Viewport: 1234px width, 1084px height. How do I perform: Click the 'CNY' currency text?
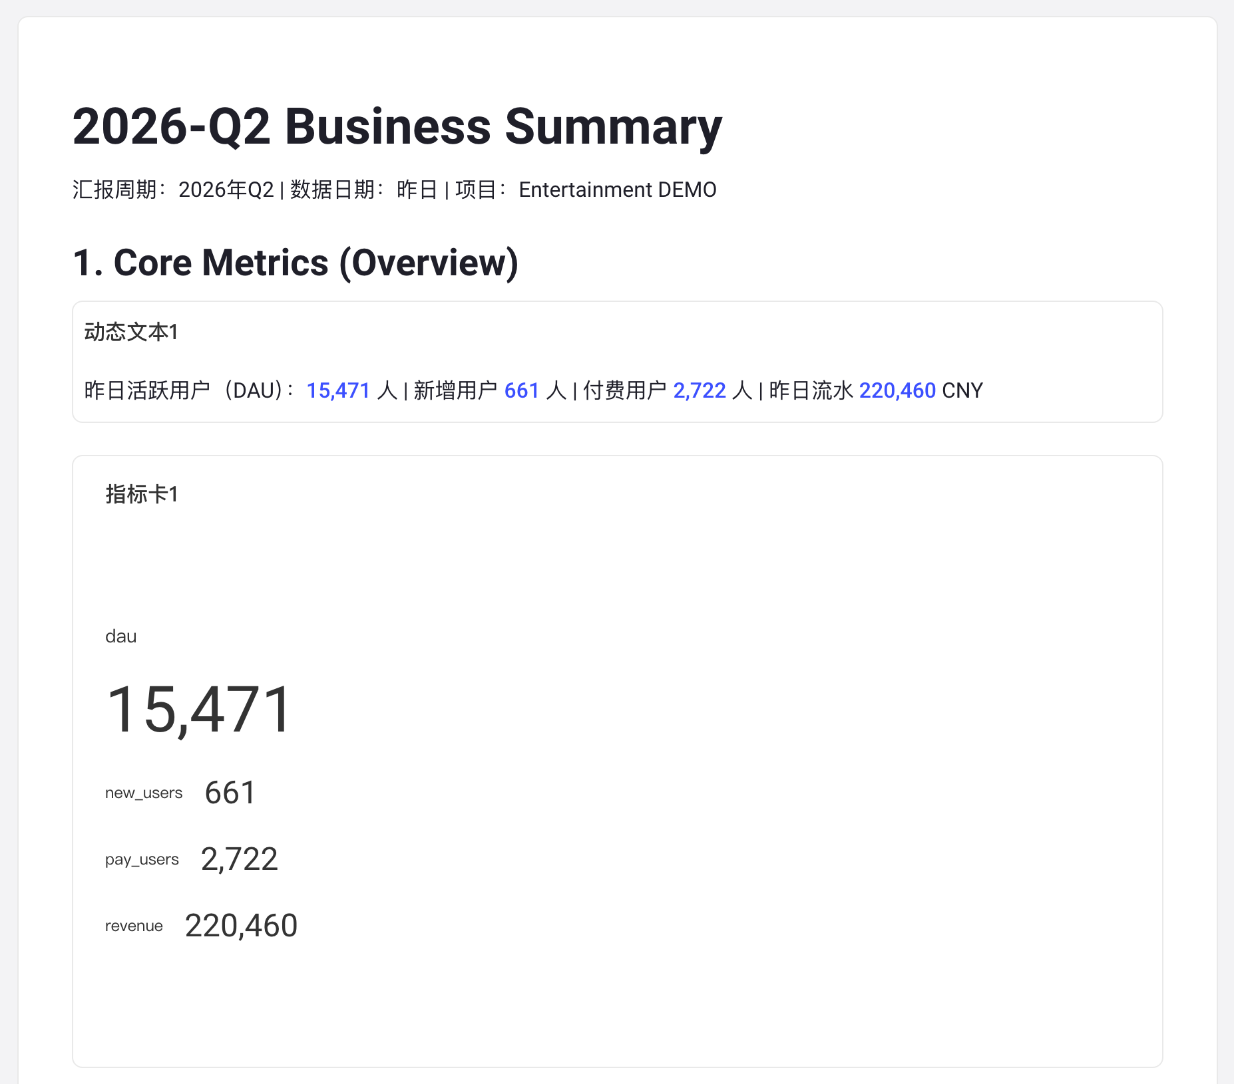(962, 390)
